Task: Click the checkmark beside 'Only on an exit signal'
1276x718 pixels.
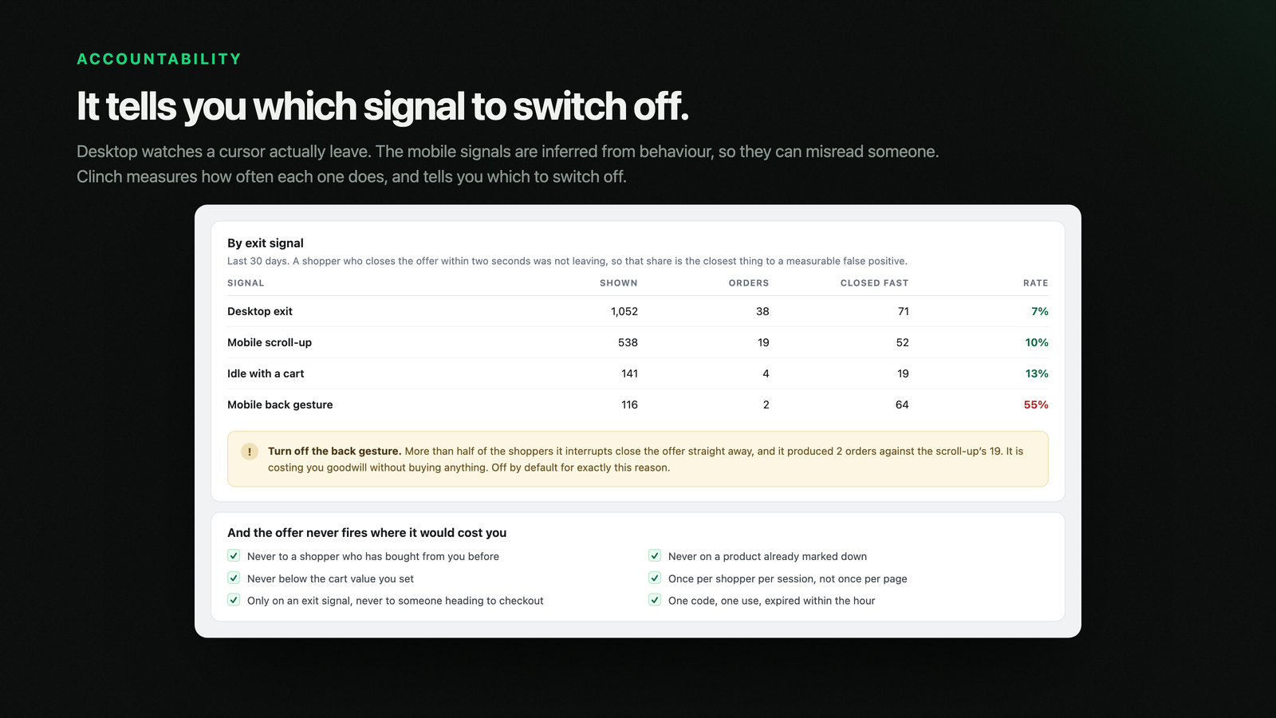Action: click(234, 600)
